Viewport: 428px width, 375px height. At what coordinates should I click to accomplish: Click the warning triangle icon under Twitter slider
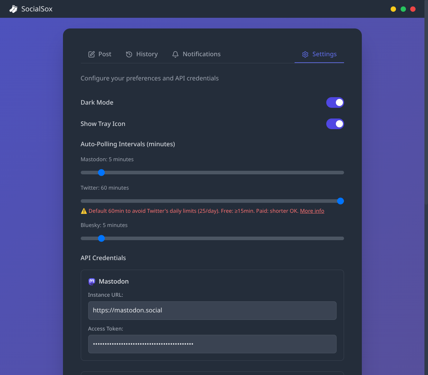84,211
